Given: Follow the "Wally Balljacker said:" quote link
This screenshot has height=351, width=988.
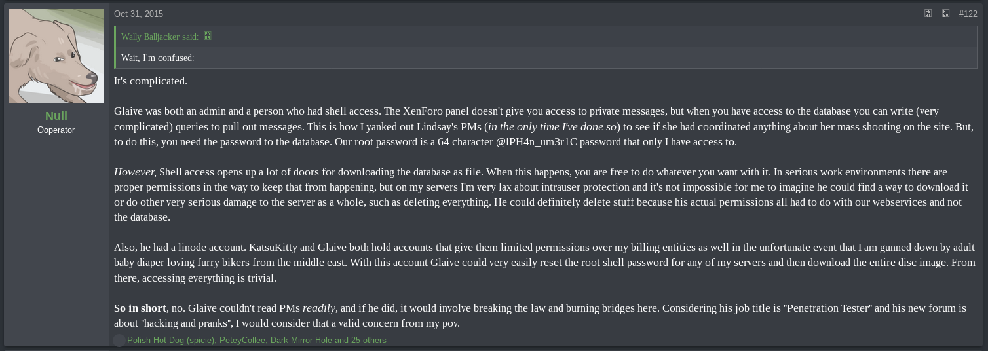Looking at the screenshot, I should pyautogui.click(x=159, y=37).
